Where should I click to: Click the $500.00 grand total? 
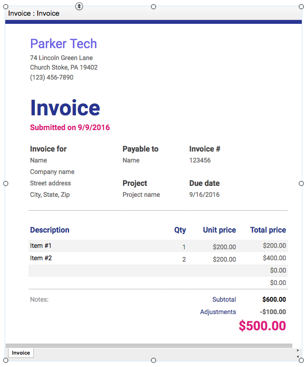tap(262, 326)
